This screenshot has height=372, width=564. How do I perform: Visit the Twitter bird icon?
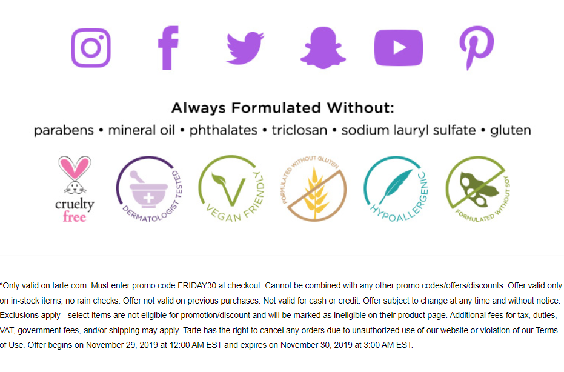(245, 48)
